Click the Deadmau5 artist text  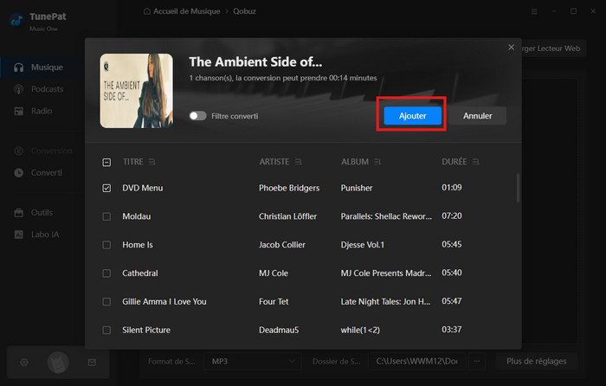click(279, 330)
